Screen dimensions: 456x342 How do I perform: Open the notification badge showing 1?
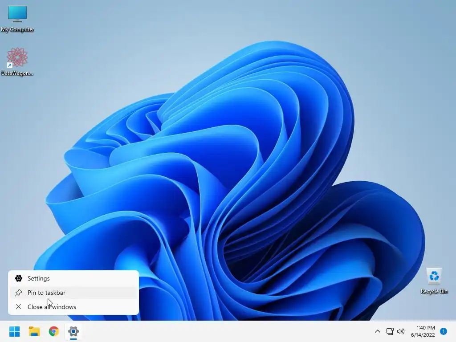(x=444, y=331)
